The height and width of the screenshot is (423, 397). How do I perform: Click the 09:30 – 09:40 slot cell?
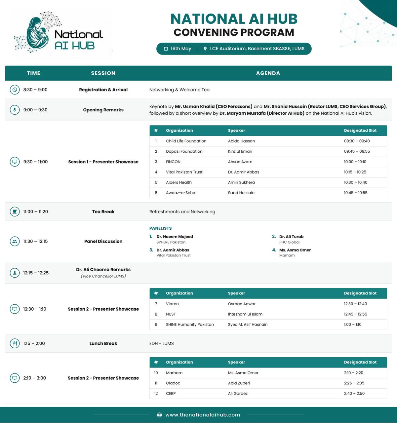[x=357, y=141]
